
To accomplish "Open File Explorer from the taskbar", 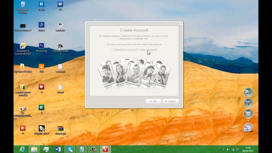I will click(34, 149).
